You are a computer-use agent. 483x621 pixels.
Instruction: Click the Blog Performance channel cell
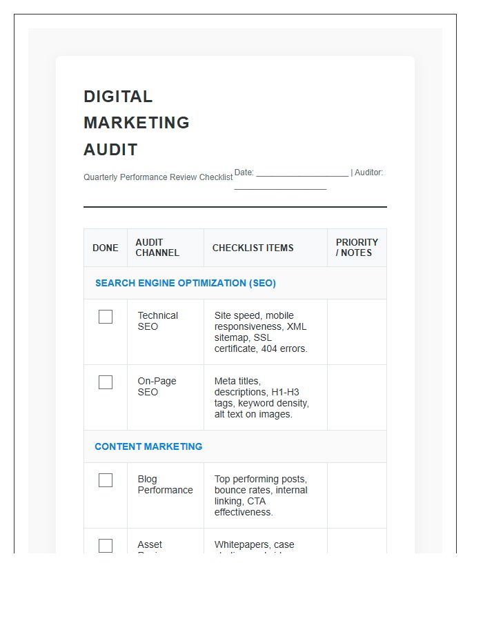click(166, 495)
